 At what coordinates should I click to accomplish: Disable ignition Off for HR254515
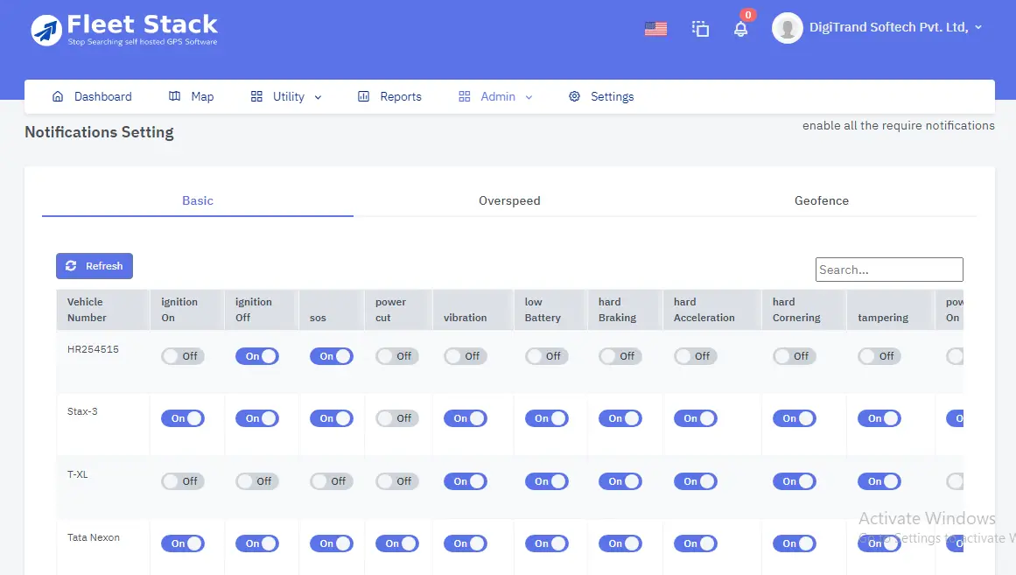(x=257, y=356)
